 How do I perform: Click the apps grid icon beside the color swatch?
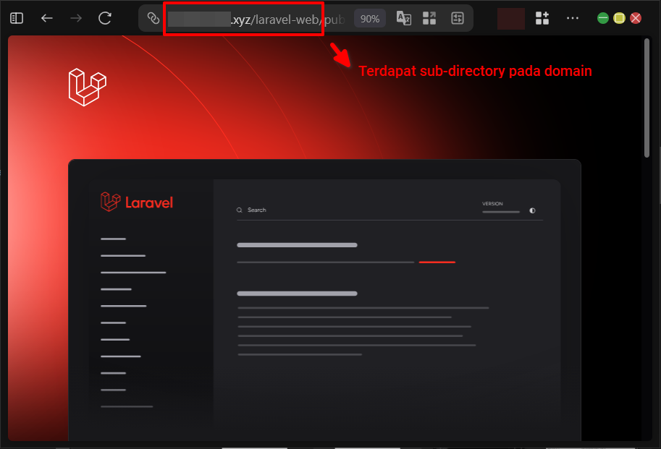542,18
